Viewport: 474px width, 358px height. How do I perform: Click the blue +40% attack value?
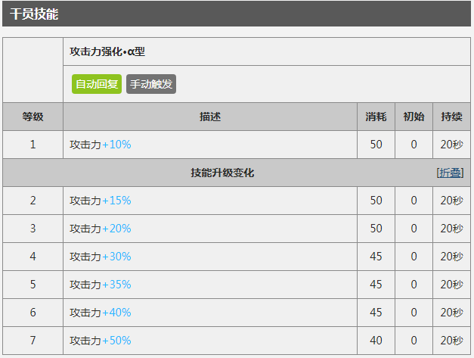coord(116,313)
